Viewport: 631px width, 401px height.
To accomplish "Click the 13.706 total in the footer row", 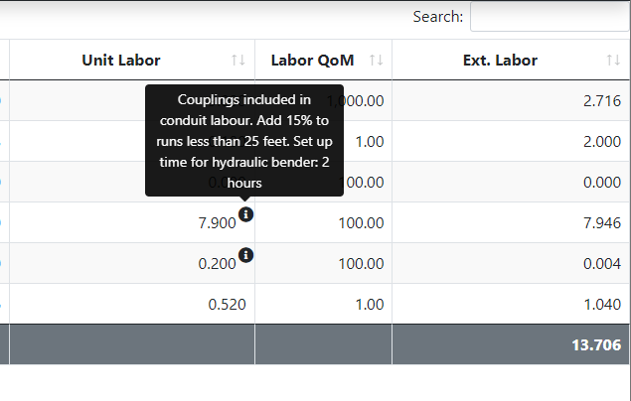I will pos(596,345).
